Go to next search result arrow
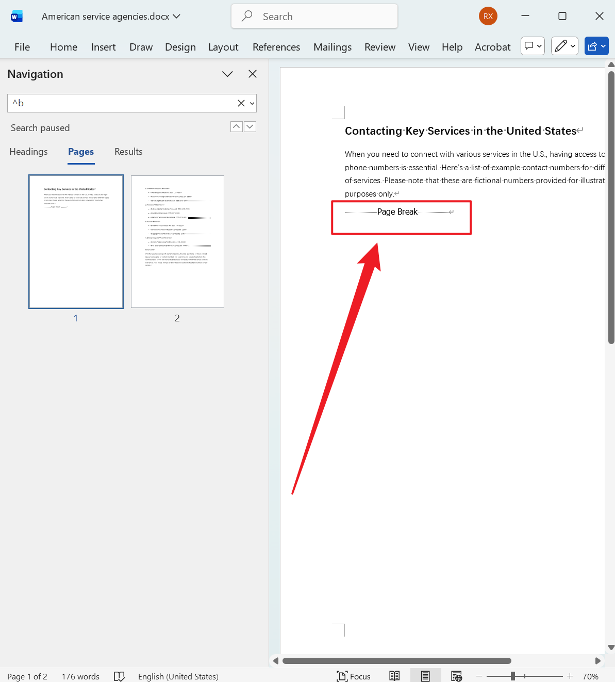Screen dimensions: 615x682 pos(250,126)
